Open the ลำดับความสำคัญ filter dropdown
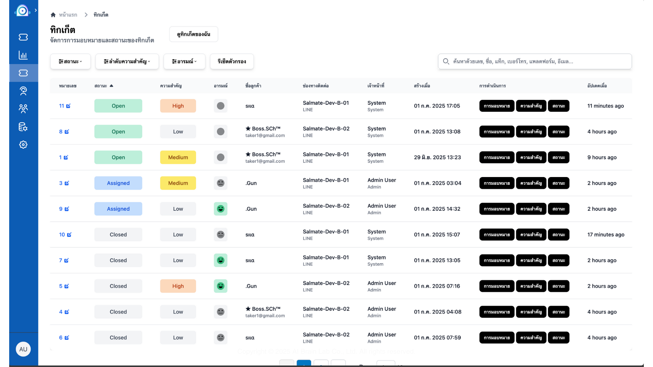This screenshot has width=653, height=367. (127, 62)
